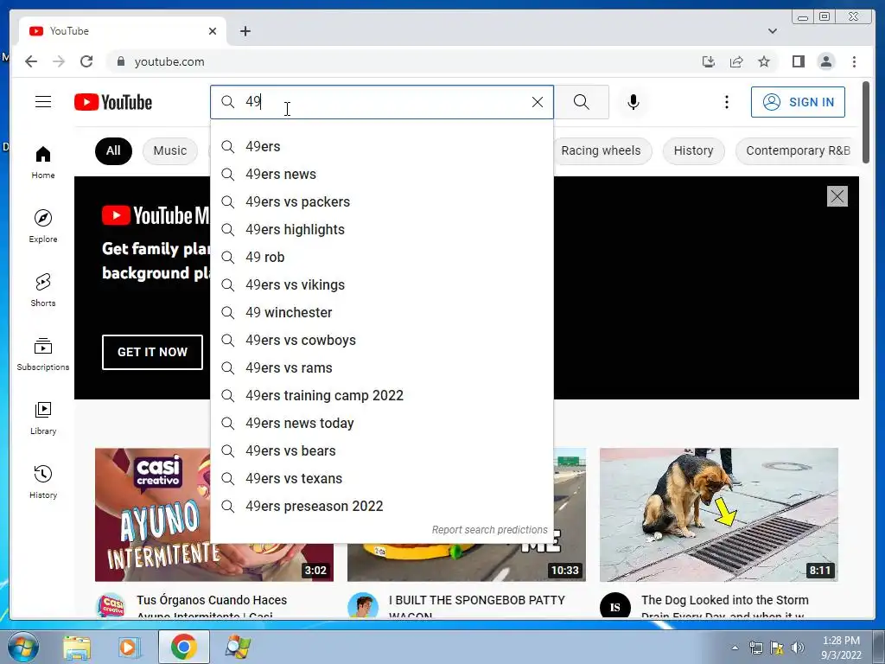
Task: Click Report search predictions link
Action: 489,530
